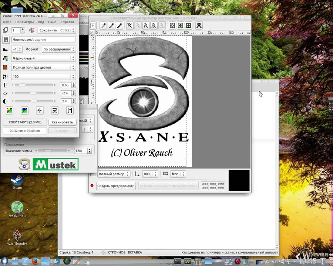Click the cm ruler unit label in preview
The height and width of the screenshot is (266, 333).
92,33
